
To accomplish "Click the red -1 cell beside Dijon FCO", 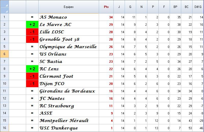I will point(32,84).
